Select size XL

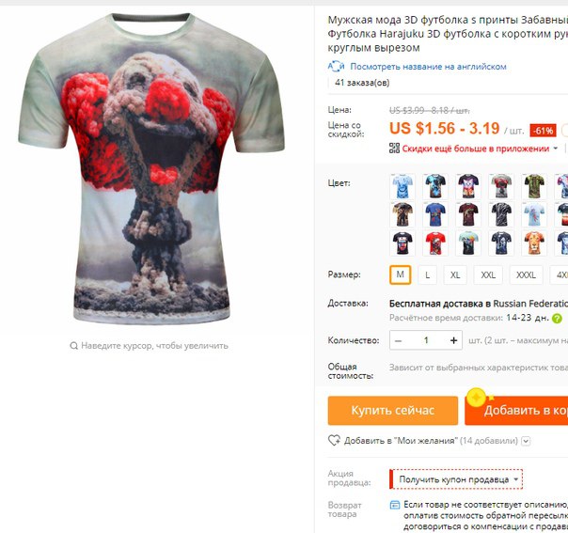coord(455,274)
